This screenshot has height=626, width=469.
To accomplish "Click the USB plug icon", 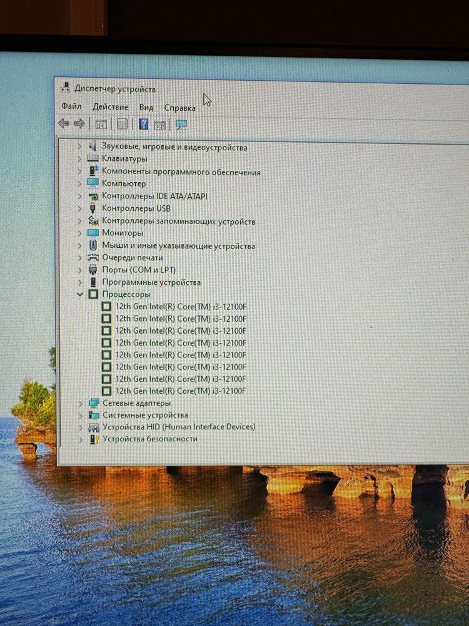I will coord(93,208).
